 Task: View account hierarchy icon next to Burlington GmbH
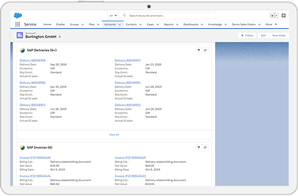(60, 37)
